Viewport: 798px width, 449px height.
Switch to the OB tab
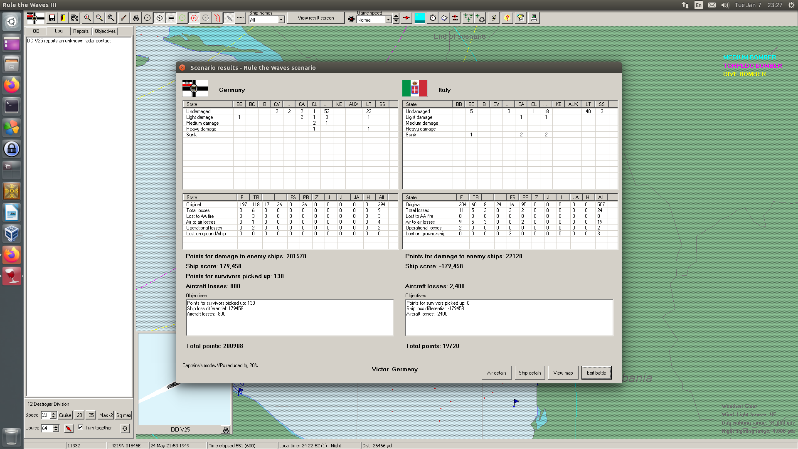coord(36,31)
